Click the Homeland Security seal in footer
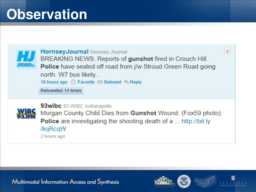Viewport: 256px width, 192px height. 184,181
